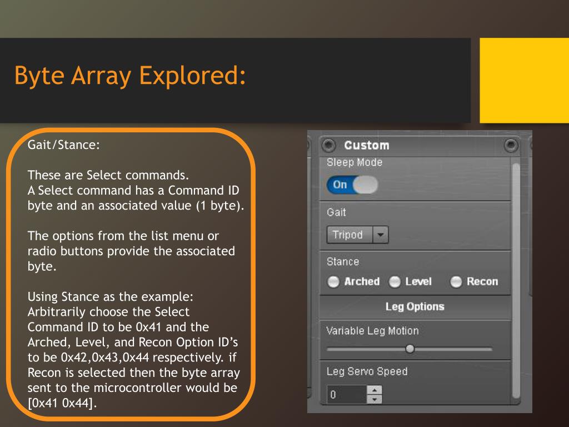This screenshot has height=427, width=569.
Task: Toggle the Sleep Mode On switch
Action: coord(352,185)
